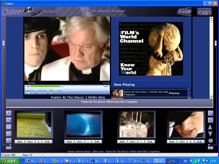Click View under the cake thumbnail
The height and width of the screenshot is (164, 219).
coord(133,141)
